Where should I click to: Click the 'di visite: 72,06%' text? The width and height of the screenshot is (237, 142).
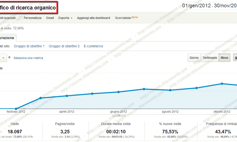click(12, 28)
